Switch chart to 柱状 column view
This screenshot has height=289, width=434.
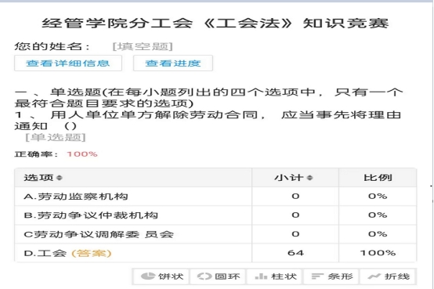pos(275,276)
